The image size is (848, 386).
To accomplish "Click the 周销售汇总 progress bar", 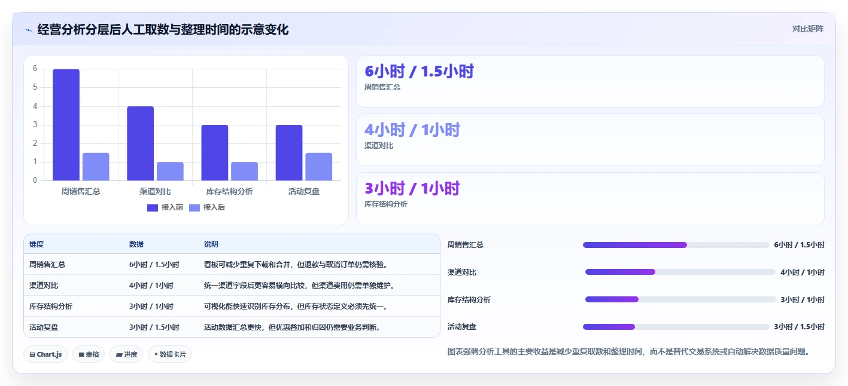I will tap(676, 245).
